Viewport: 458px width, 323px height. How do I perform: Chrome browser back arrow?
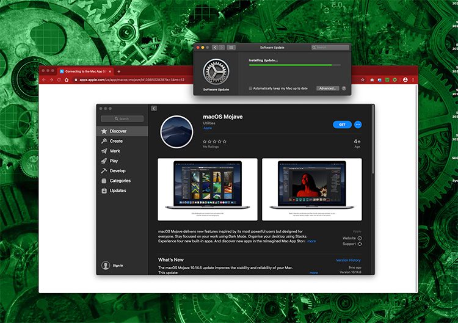(44, 80)
